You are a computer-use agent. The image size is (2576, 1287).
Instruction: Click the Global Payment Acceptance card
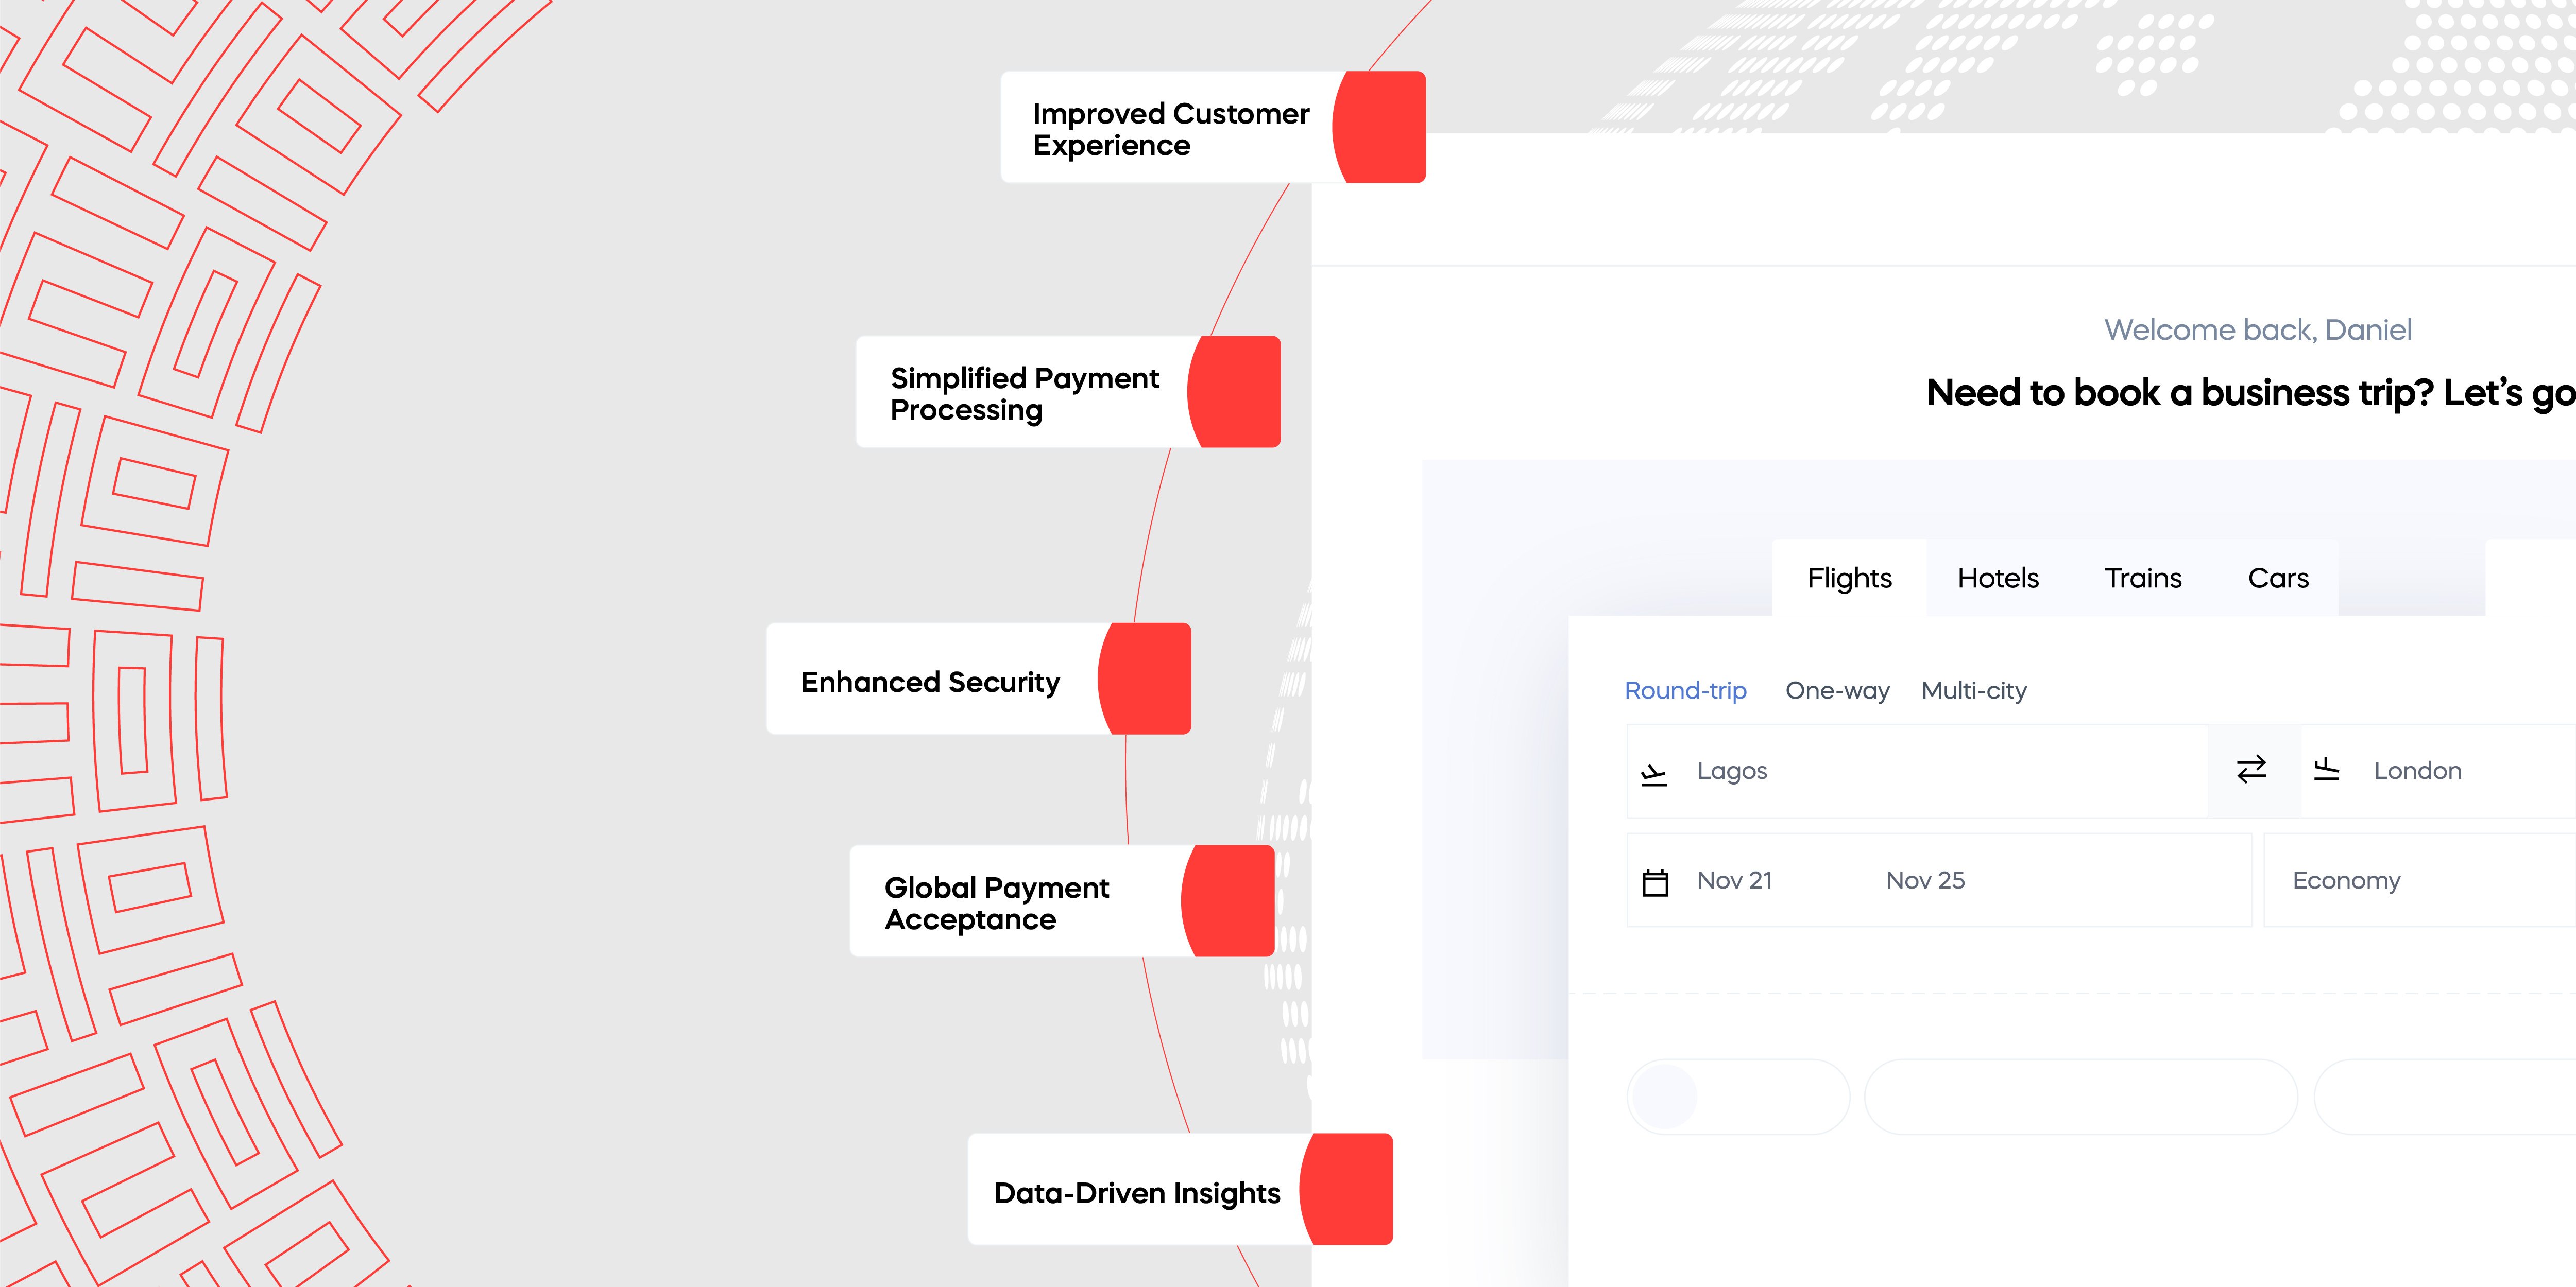click(x=1062, y=901)
